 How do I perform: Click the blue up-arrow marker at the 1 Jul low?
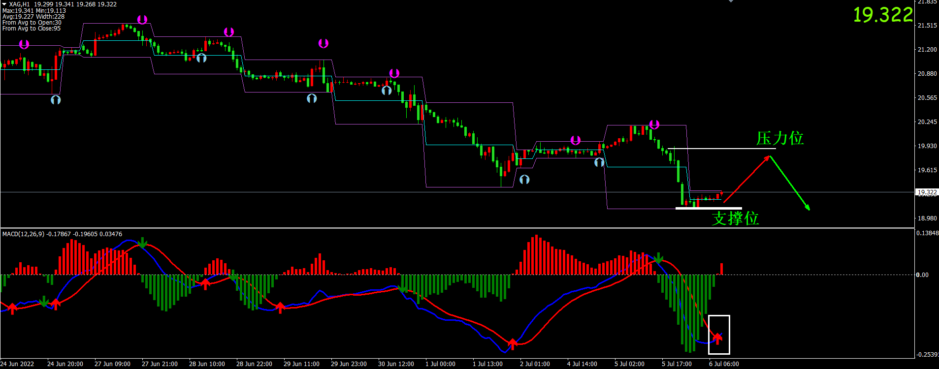pyautogui.click(x=524, y=180)
